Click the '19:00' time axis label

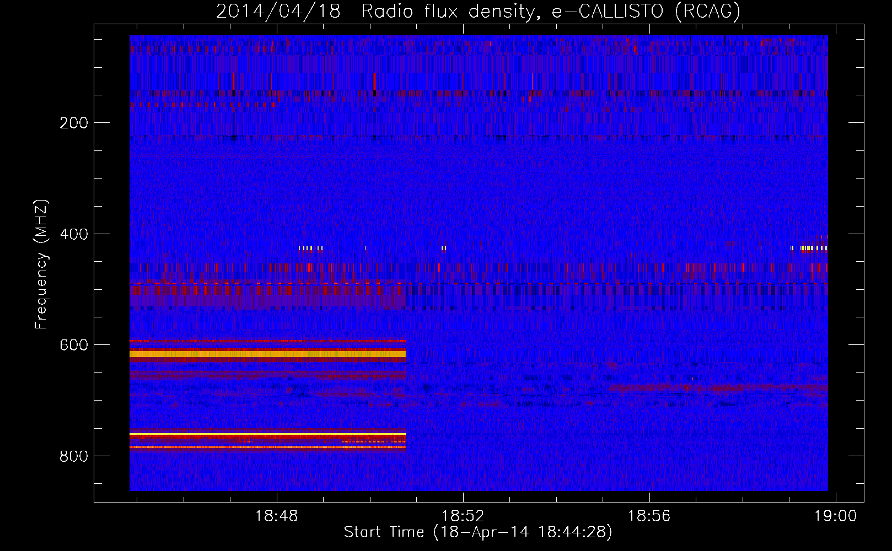pos(836,516)
